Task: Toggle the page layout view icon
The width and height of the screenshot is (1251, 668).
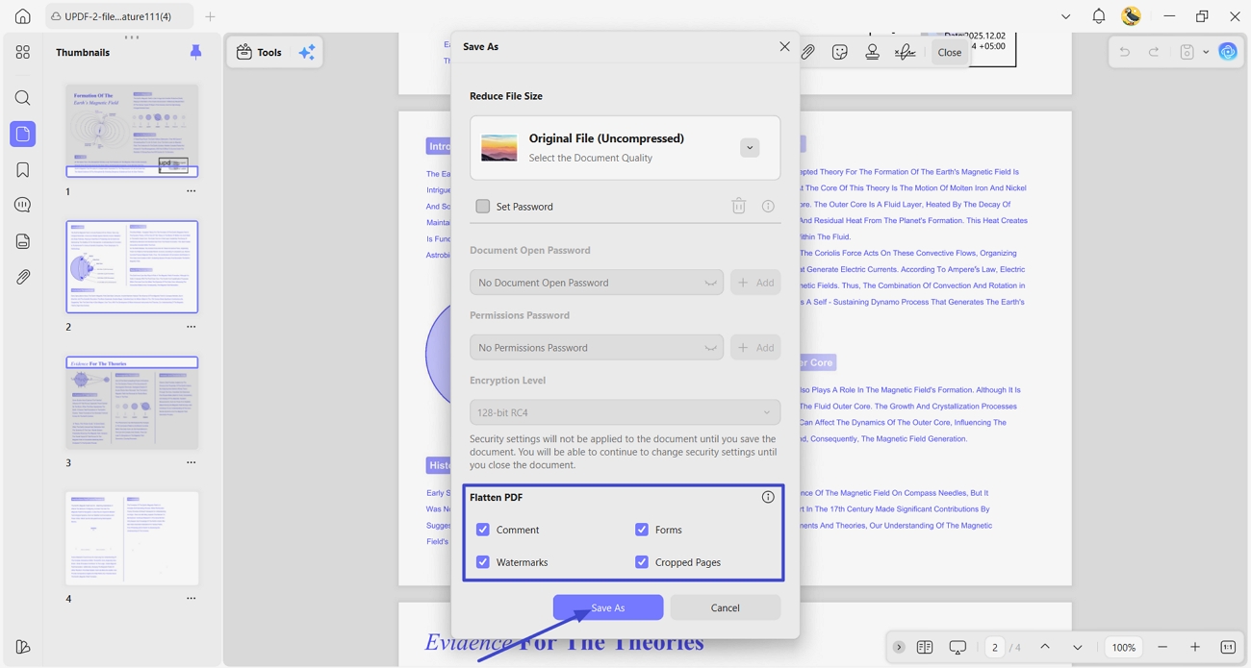Action: pyautogui.click(x=925, y=647)
